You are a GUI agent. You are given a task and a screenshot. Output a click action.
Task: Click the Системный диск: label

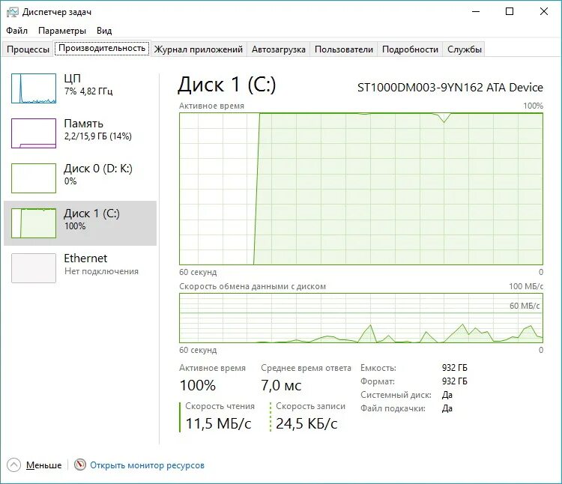(x=396, y=395)
